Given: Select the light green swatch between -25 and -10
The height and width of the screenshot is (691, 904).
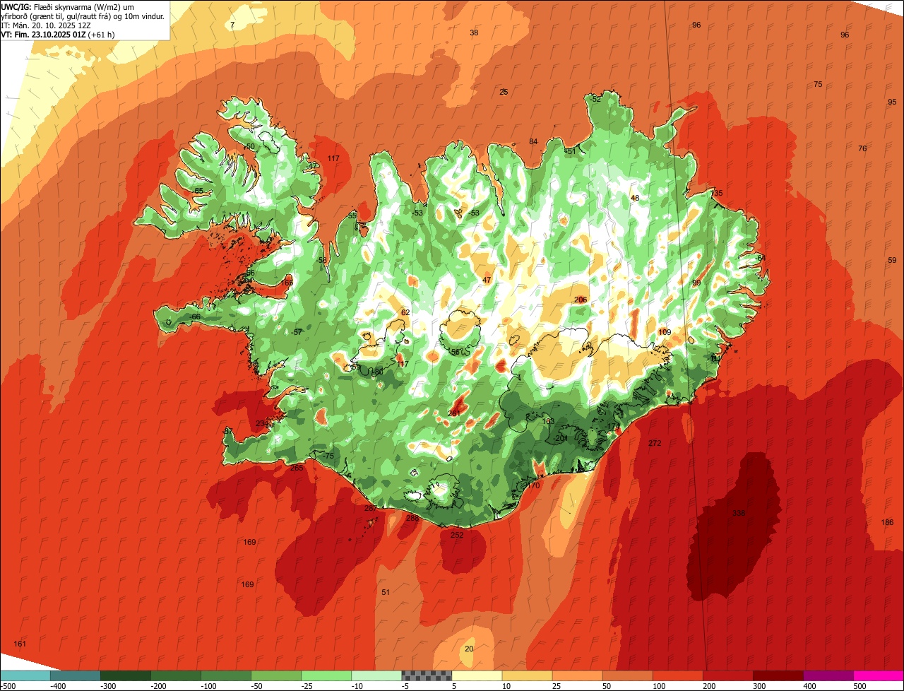Looking at the screenshot, I should pos(326,675).
